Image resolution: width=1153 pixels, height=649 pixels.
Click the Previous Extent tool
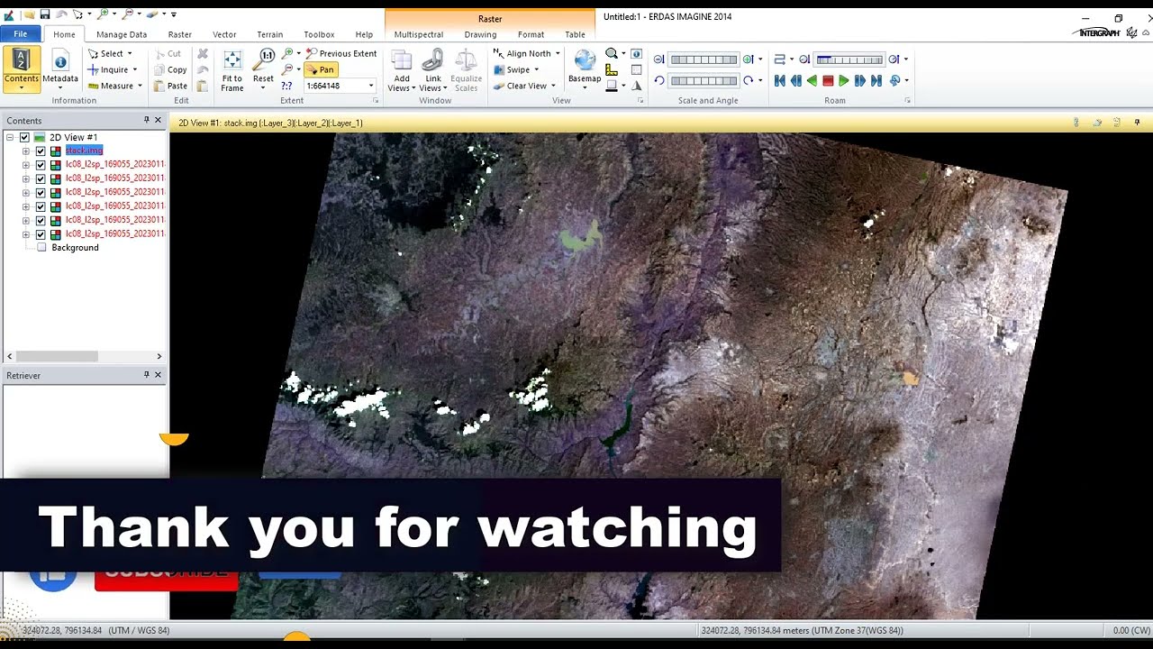coord(341,53)
